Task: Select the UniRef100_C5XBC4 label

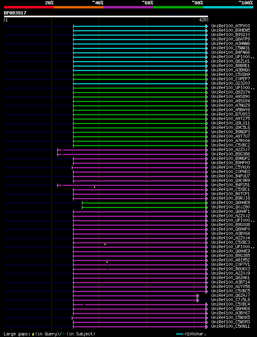Action: click(230, 304)
